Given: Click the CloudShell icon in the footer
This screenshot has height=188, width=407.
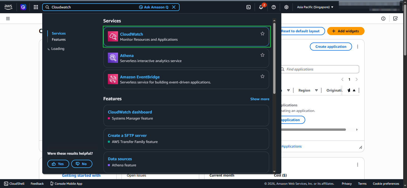Looking at the screenshot, I should [x=6, y=184].
